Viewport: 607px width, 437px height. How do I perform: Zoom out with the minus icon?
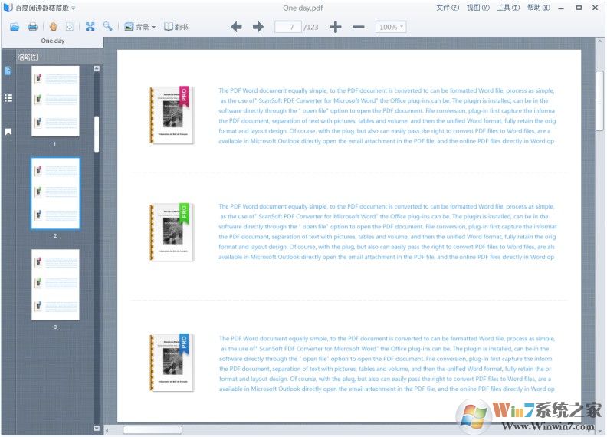pos(358,27)
